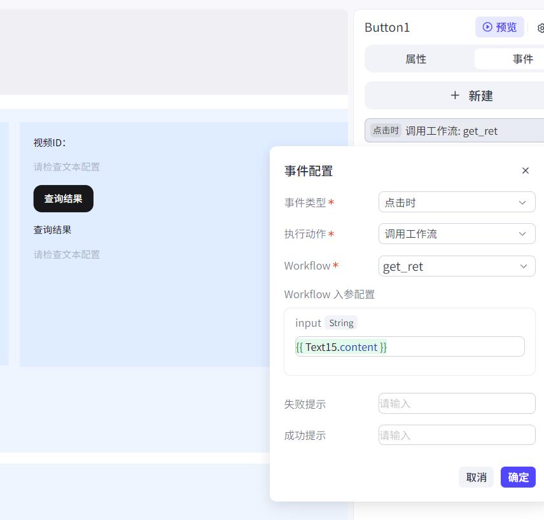Select the 查询结果 button on the canvas
Screen dimensions: 544x520
click(x=63, y=198)
